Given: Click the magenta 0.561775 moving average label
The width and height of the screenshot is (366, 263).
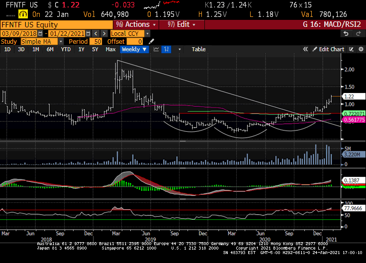Looking at the screenshot, I should (x=354, y=120).
